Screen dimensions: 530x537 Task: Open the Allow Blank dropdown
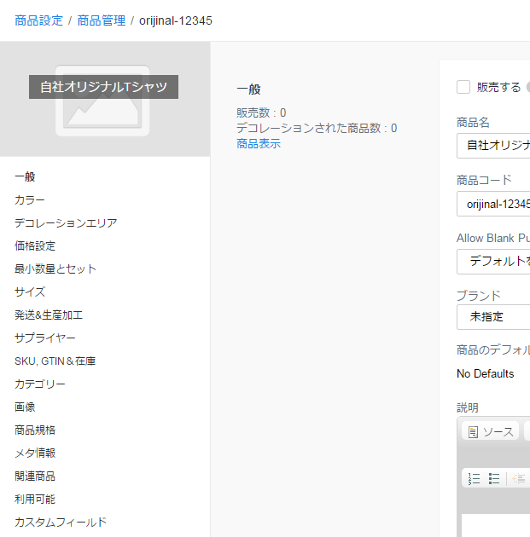point(493,261)
